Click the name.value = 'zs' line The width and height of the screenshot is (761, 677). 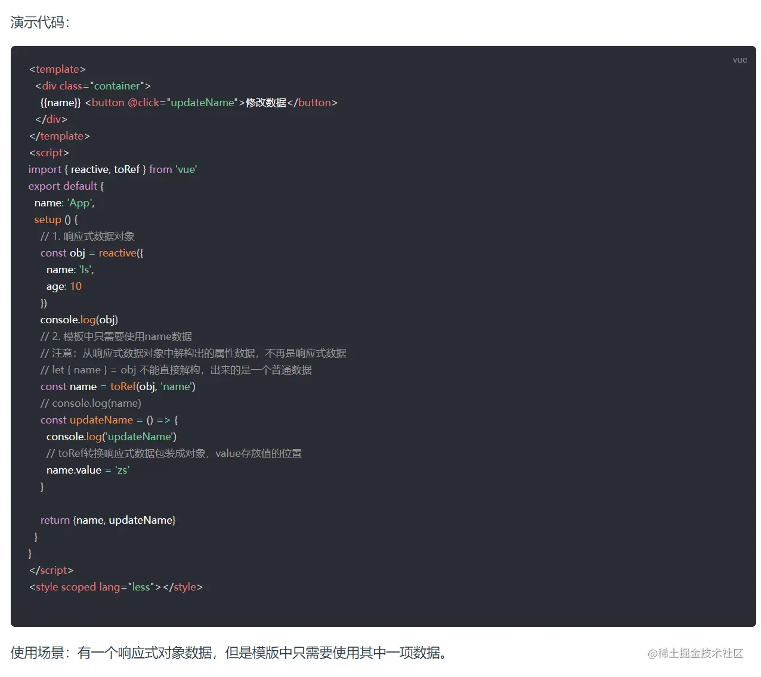[88, 470]
